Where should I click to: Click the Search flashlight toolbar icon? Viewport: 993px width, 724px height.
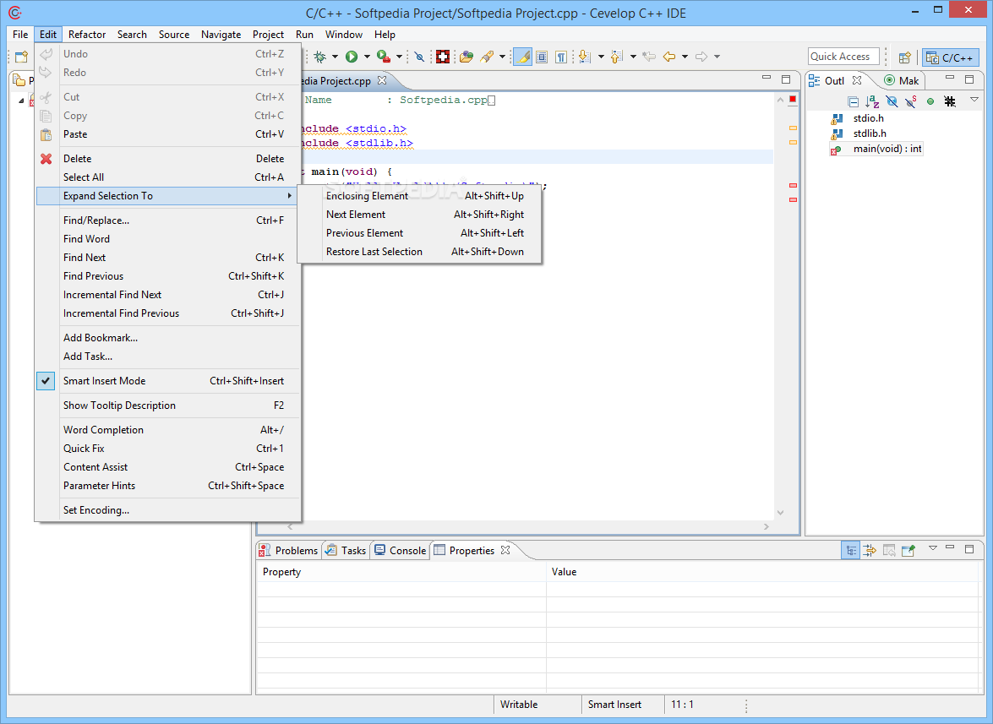[x=487, y=57]
